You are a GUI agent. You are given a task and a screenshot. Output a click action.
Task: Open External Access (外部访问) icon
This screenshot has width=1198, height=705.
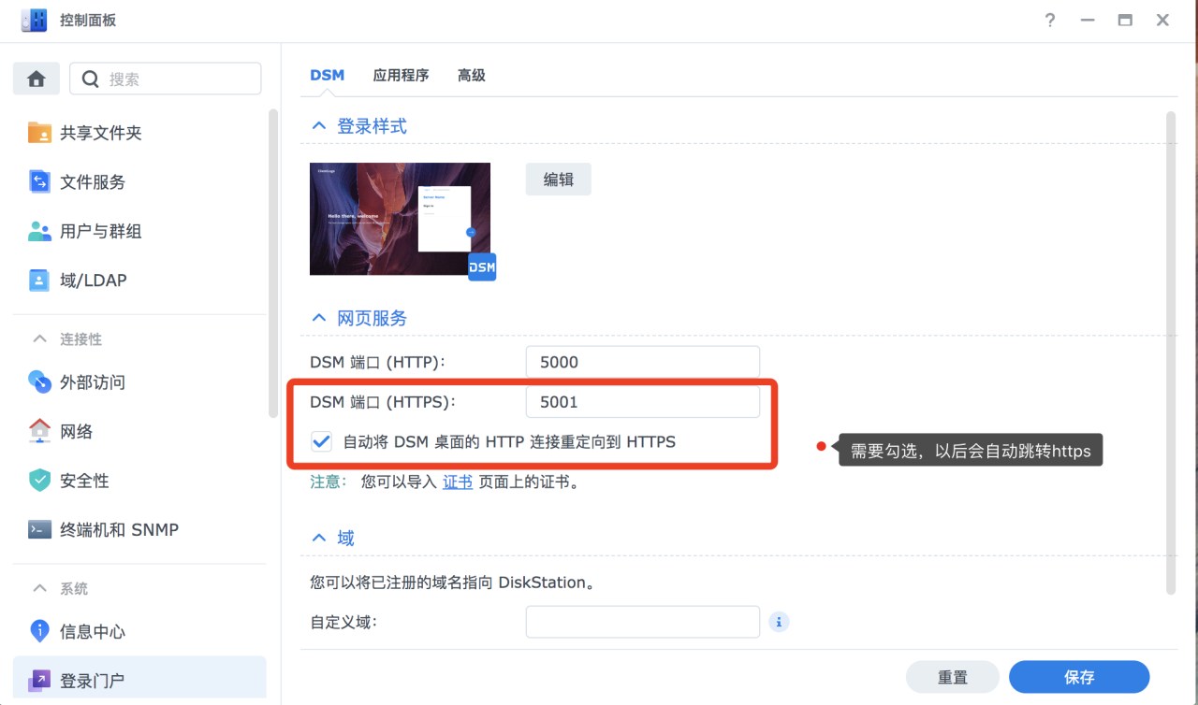tap(39, 382)
